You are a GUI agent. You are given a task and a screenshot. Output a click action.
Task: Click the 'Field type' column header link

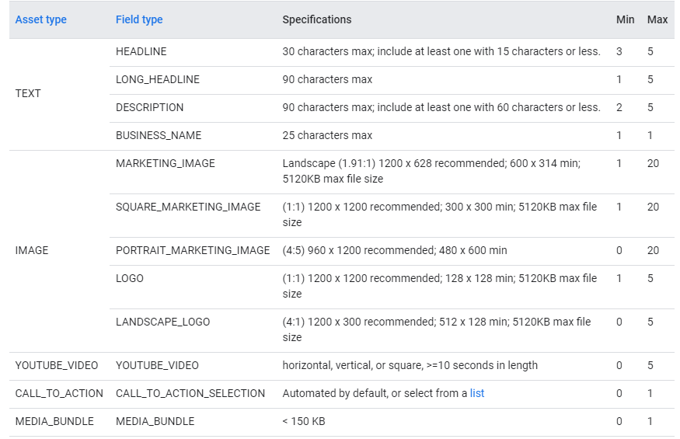[x=139, y=19]
